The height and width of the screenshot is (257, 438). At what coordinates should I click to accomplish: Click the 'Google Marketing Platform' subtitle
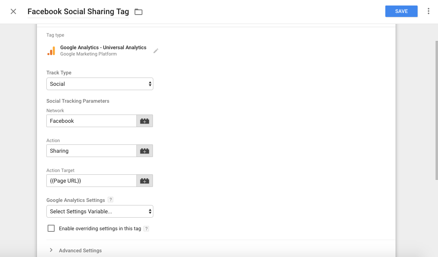88,54
